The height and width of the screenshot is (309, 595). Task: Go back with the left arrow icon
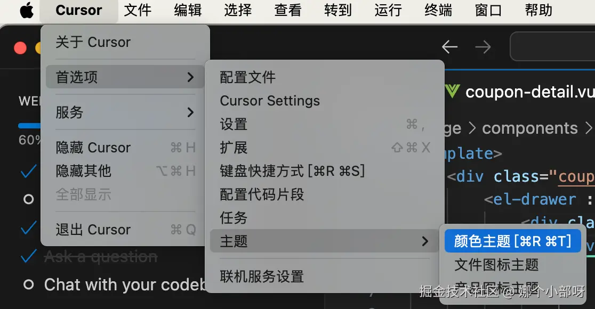click(x=449, y=47)
